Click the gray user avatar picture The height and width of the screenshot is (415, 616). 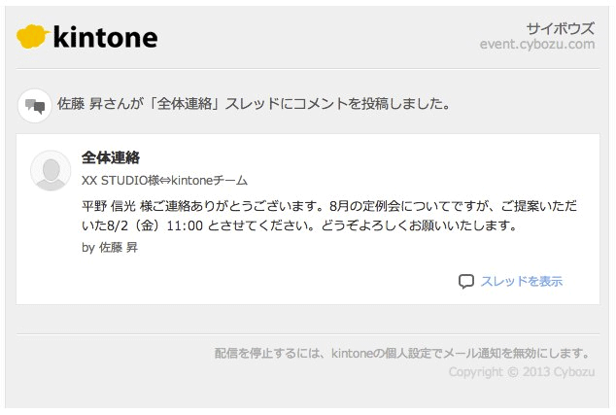click(51, 171)
